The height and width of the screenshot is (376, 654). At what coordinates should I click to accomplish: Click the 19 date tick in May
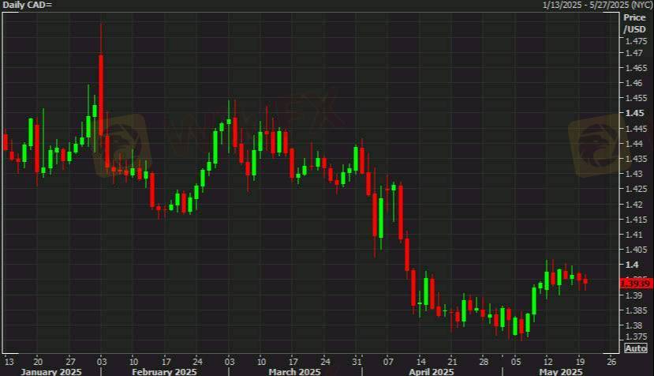580,361
